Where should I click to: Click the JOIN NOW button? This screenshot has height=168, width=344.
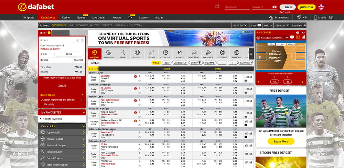[x=307, y=7]
